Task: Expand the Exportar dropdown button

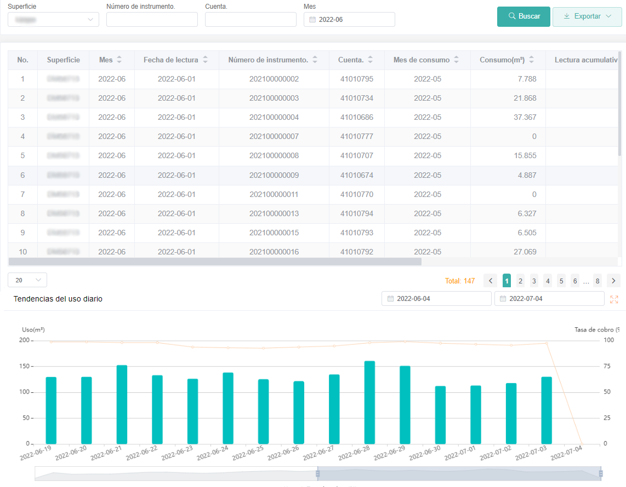Action: tap(587, 16)
